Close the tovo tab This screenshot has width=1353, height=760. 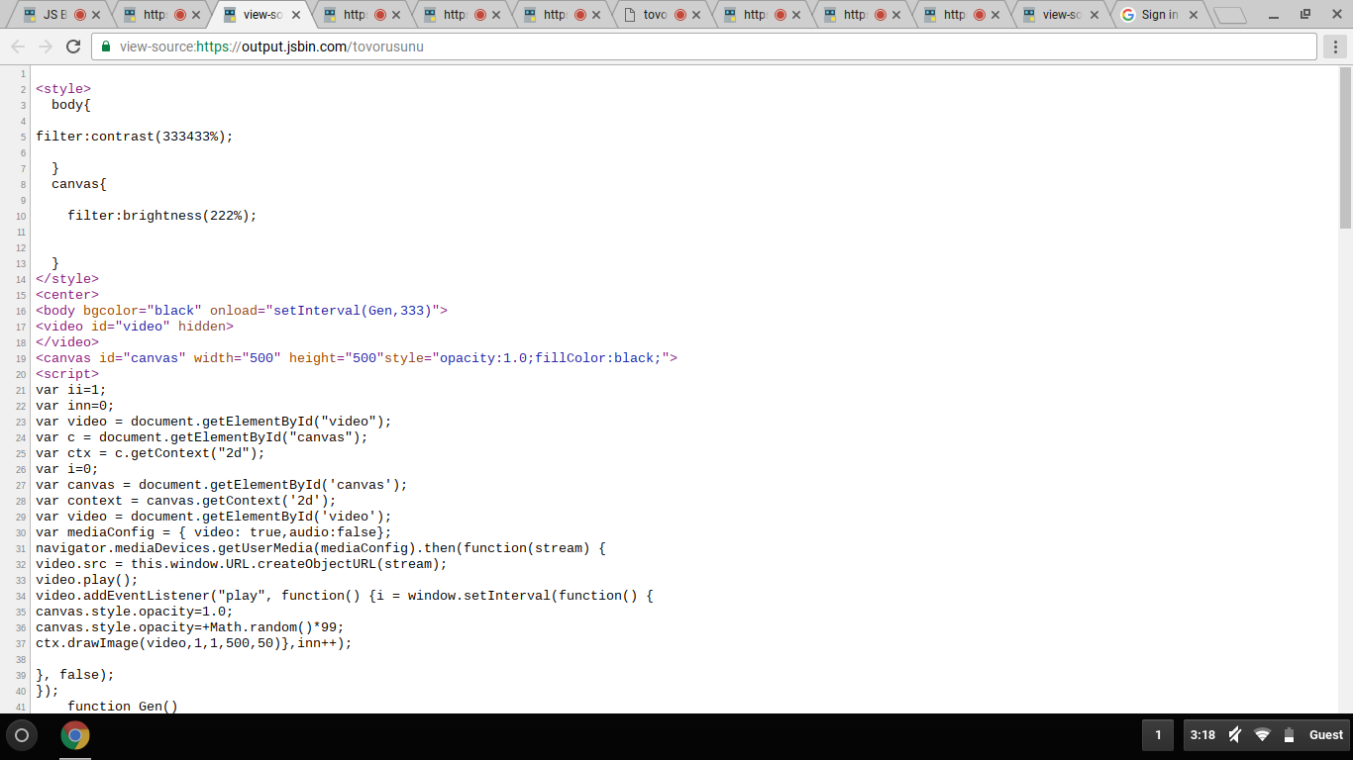697,15
